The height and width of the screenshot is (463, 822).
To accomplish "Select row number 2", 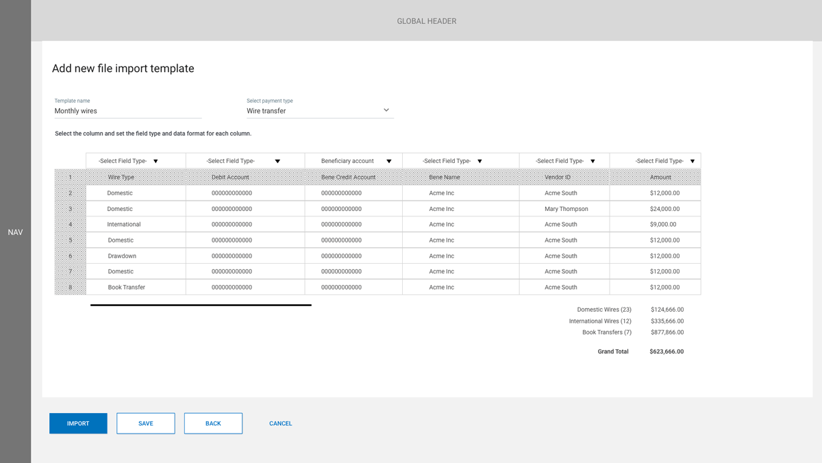I will 70,193.
